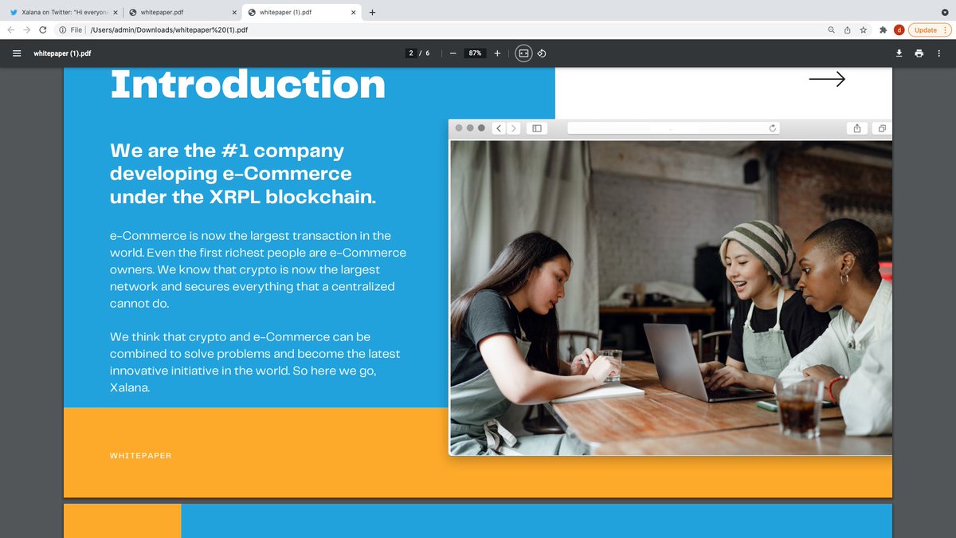Switch to whitepaper.pdf tab
Screen dimensions: 956x538
pyautogui.click(x=182, y=12)
